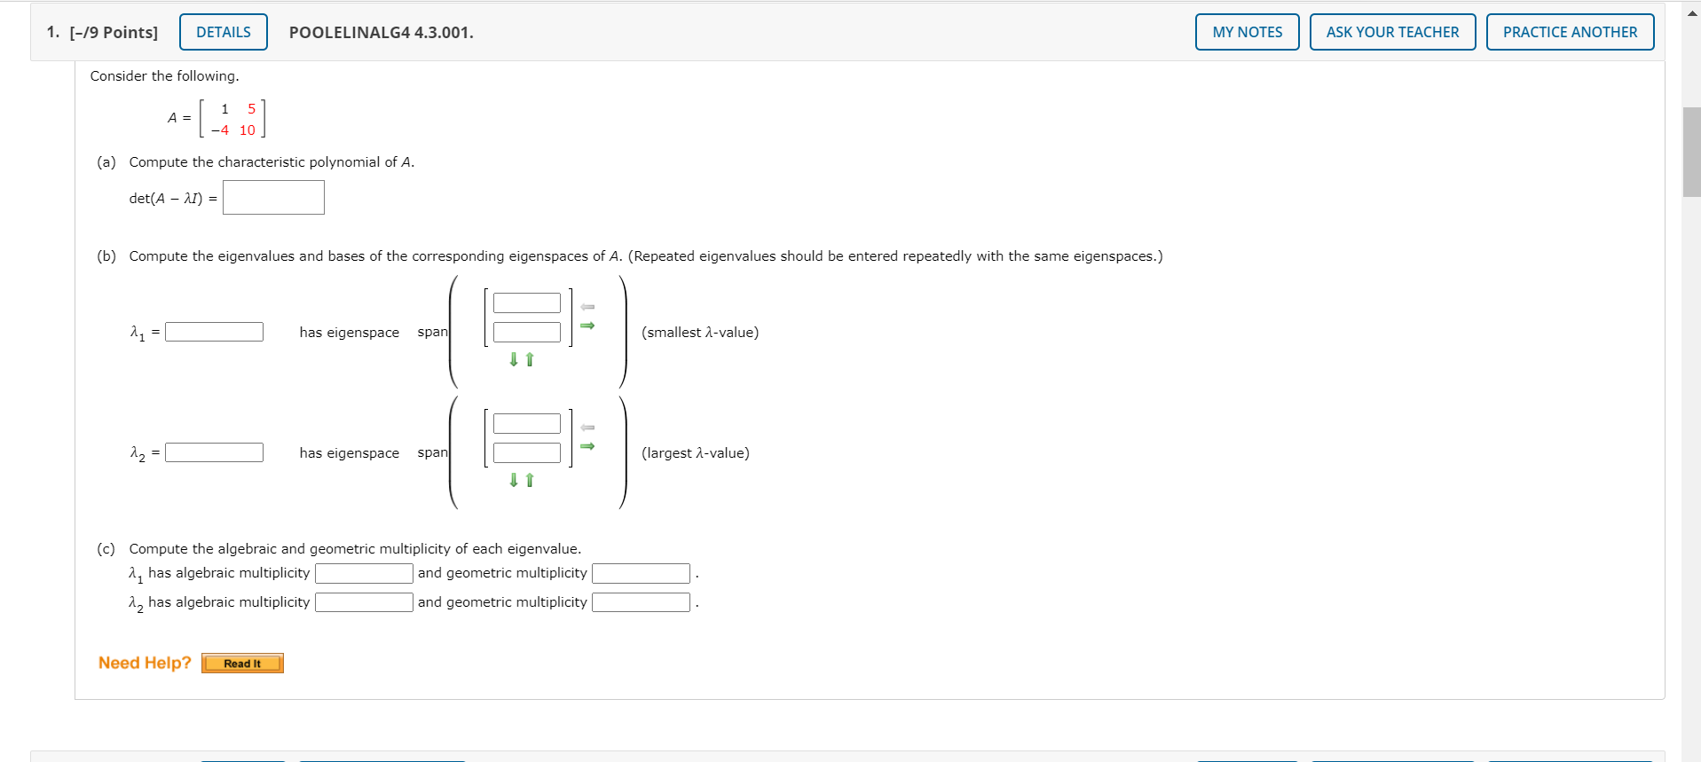Image resolution: width=1701 pixels, height=762 pixels.
Task: Click the λ1 eigenvalue input box
Action: [214, 331]
